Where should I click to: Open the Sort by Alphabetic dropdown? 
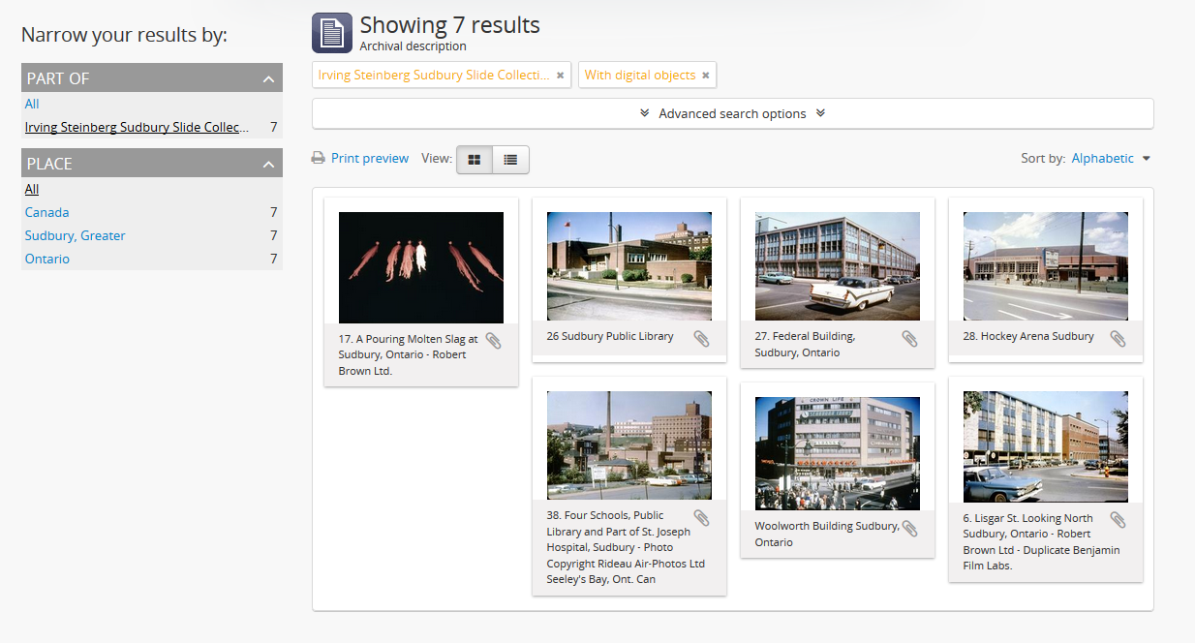point(1111,159)
